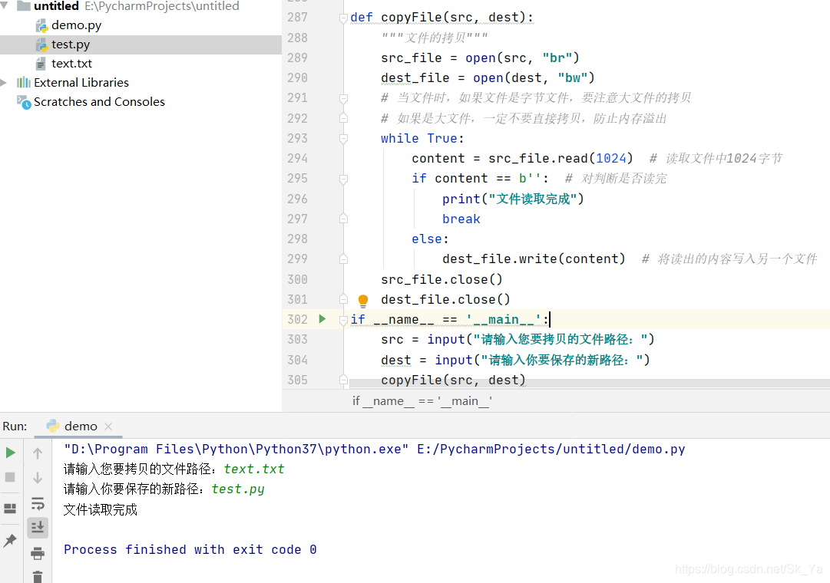The height and width of the screenshot is (583, 830).
Task: Toggle soft-wrap in run console
Action: (38, 503)
